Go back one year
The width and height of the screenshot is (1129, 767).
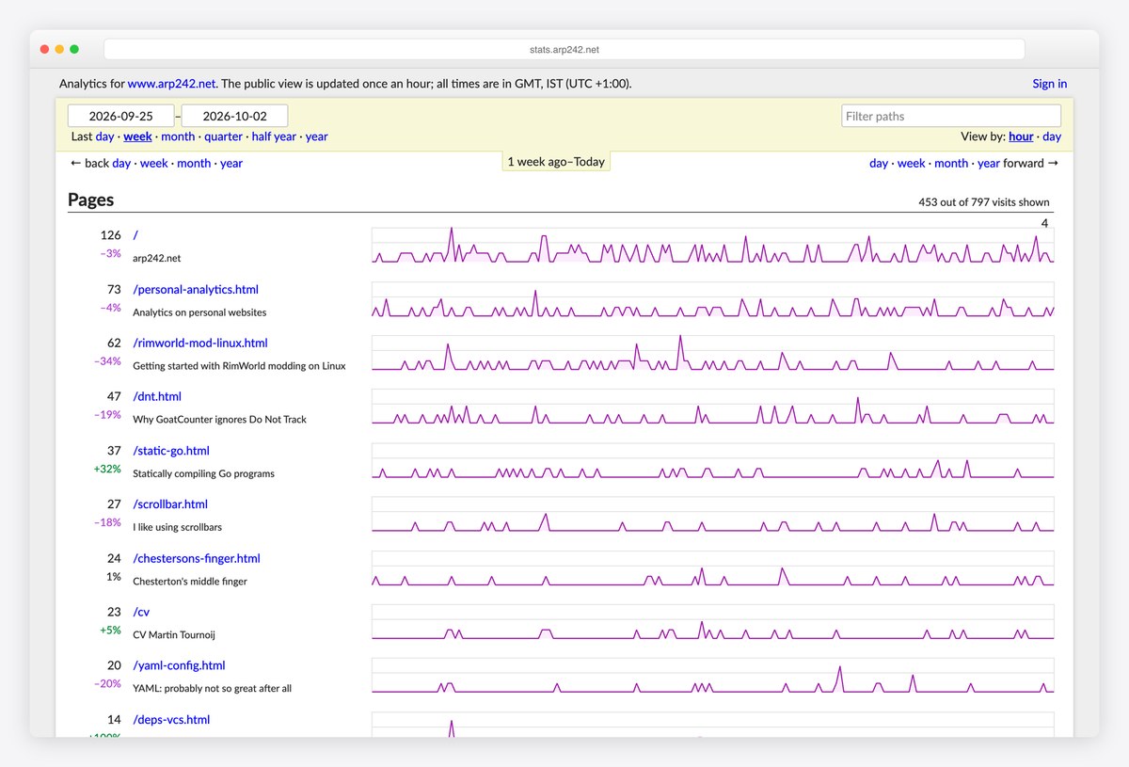point(231,163)
